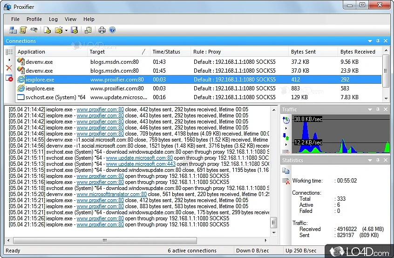Click the www.update.microsoft.com:443 log link
Screen dimensions: 394x258
[x=141, y=164]
